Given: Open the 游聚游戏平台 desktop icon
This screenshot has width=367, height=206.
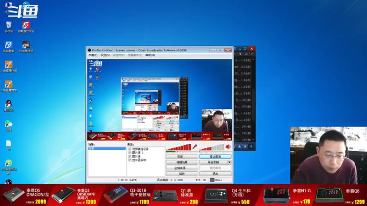Looking at the screenshot, I should pyautogui.click(x=26, y=27).
